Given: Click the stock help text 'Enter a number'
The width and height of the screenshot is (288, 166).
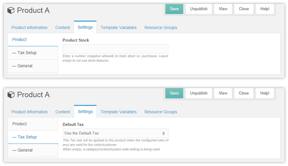Looking at the screenshot, I should 115,58.
